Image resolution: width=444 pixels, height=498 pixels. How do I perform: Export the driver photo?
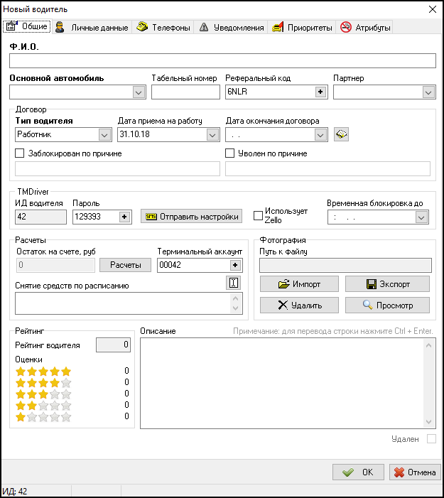(387, 284)
